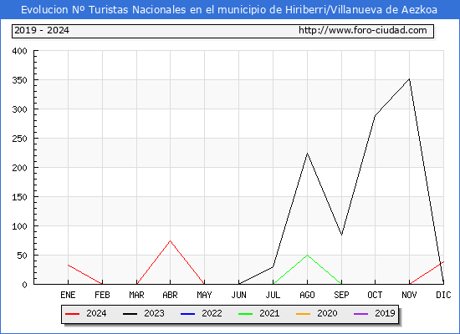Click the 2019 - 2024 date range label
Screen dimensions: 460x334
point(42,30)
